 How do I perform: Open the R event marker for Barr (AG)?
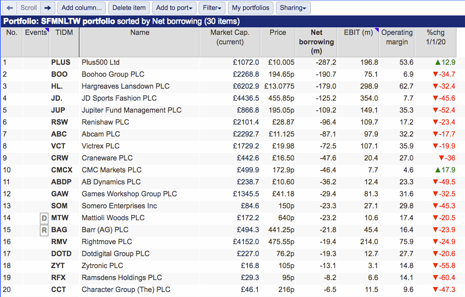point(44,230)
